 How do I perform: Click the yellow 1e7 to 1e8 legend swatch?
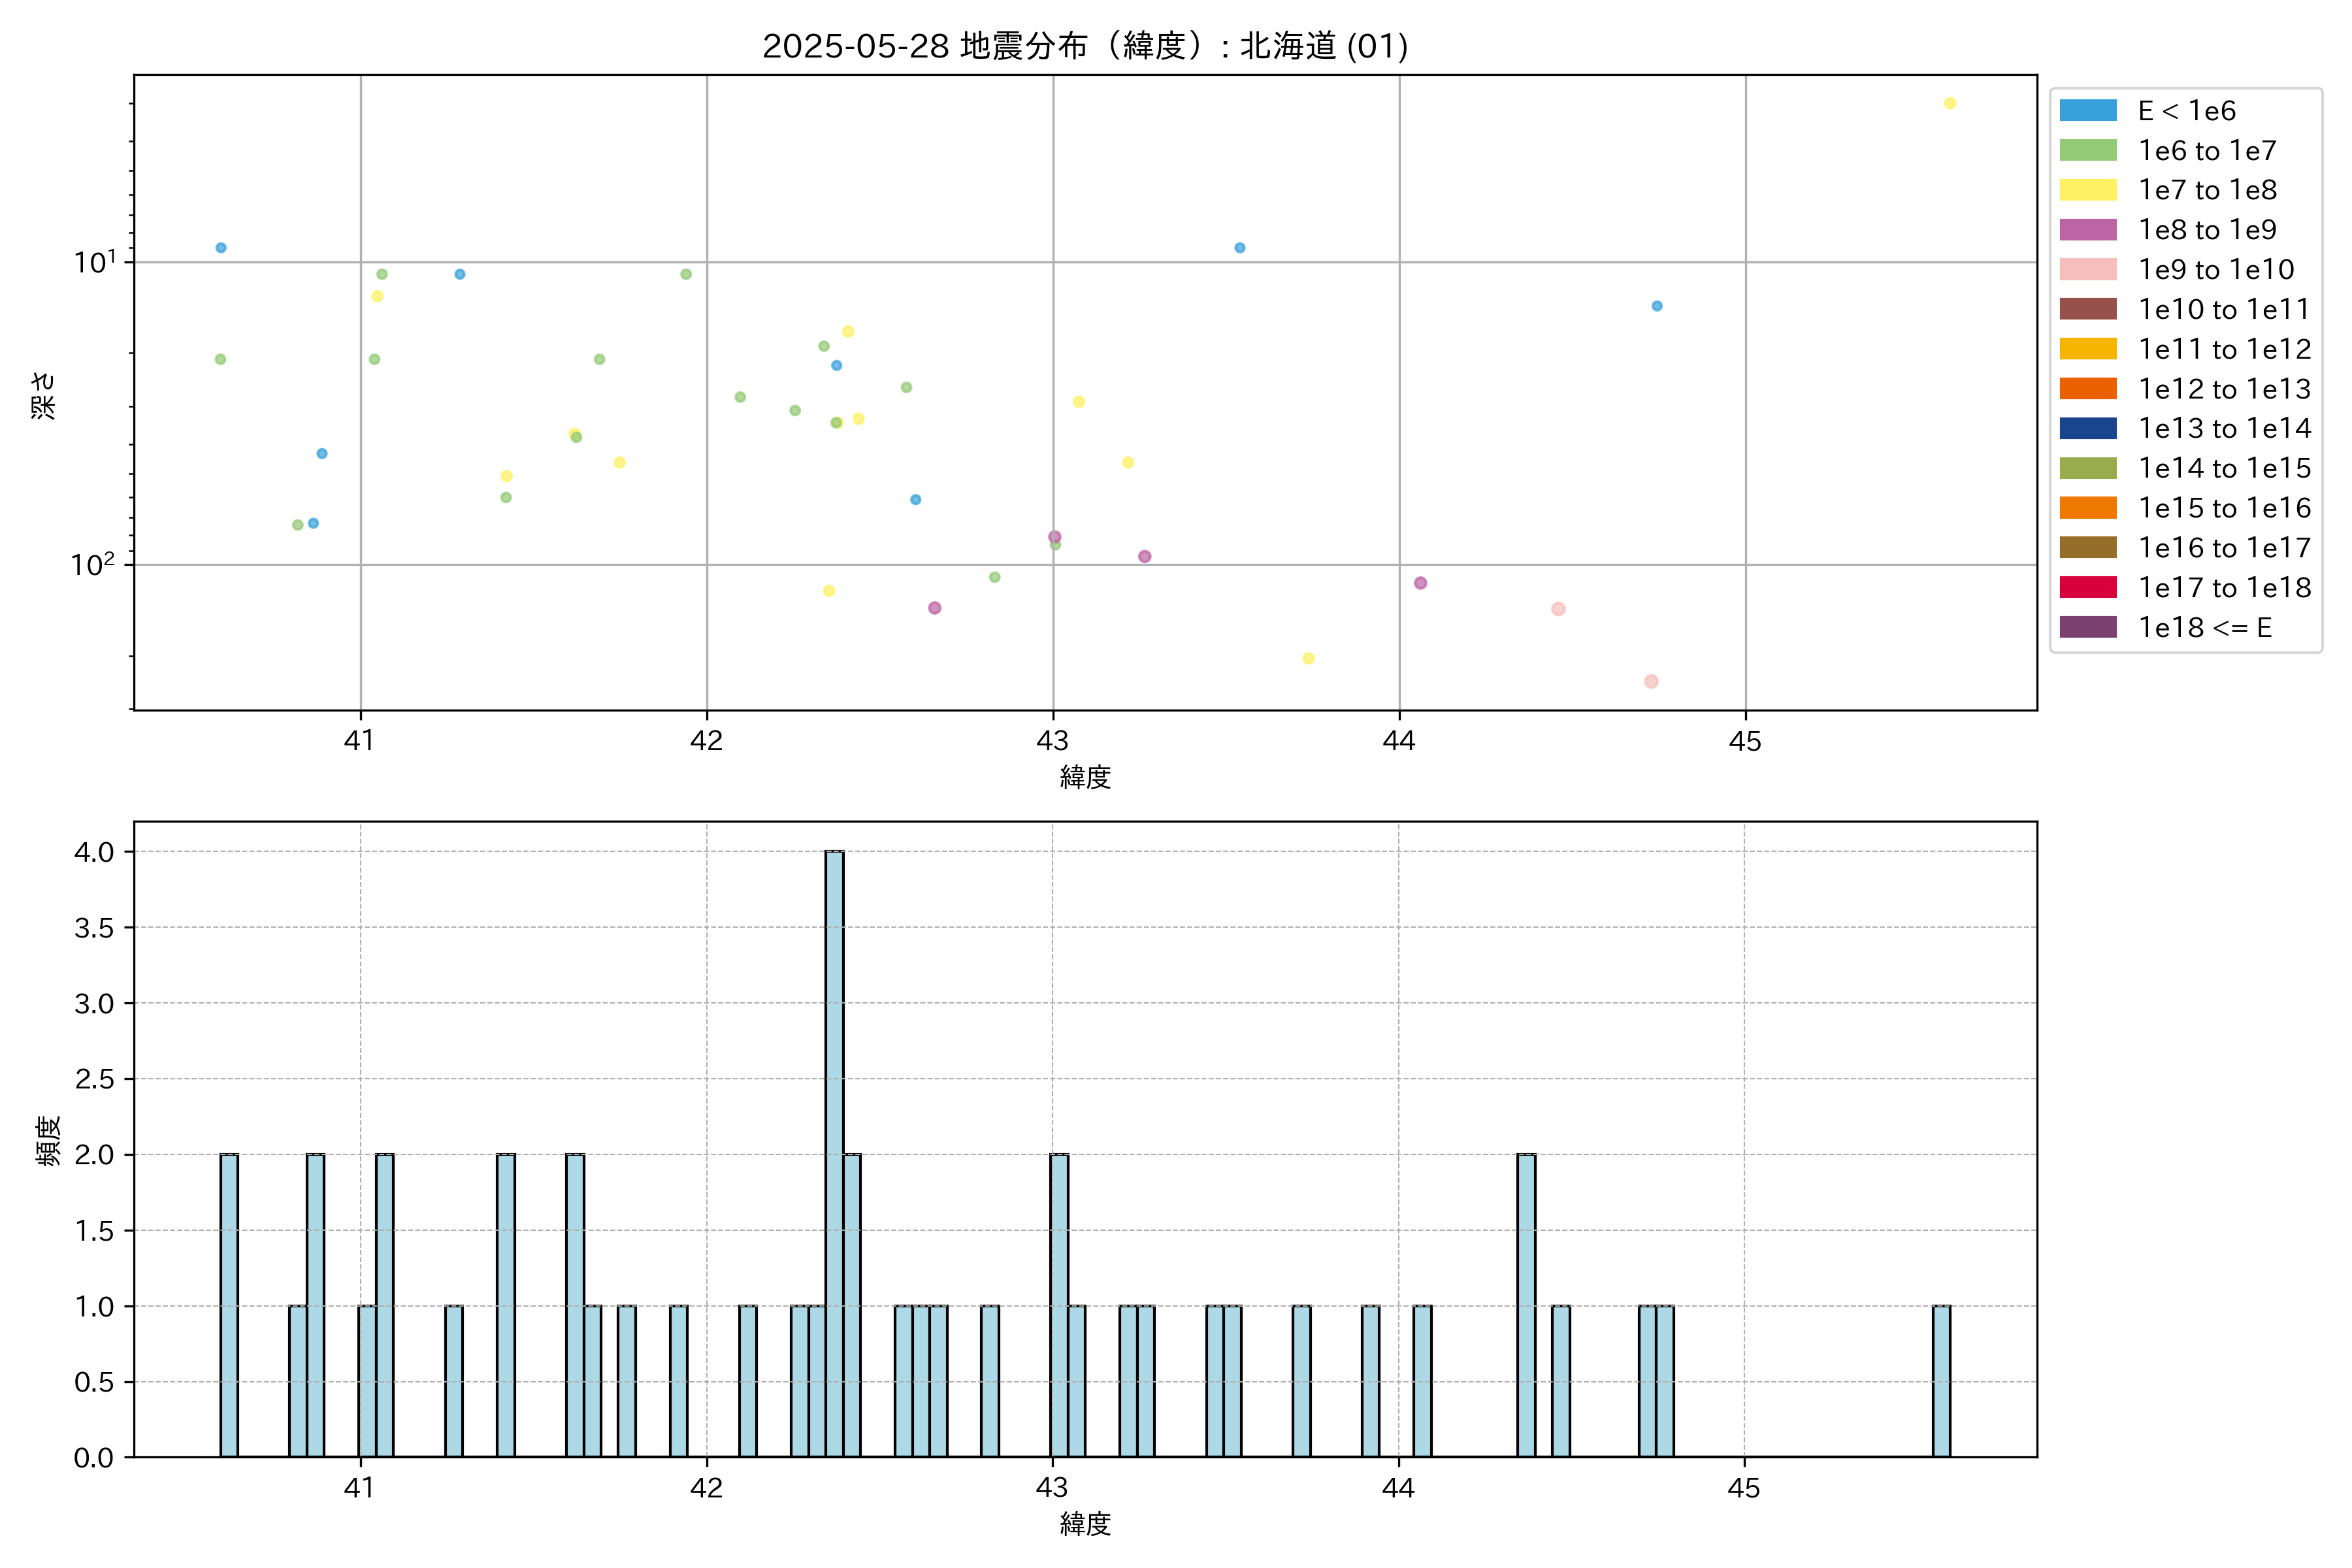pos(2087,190)
